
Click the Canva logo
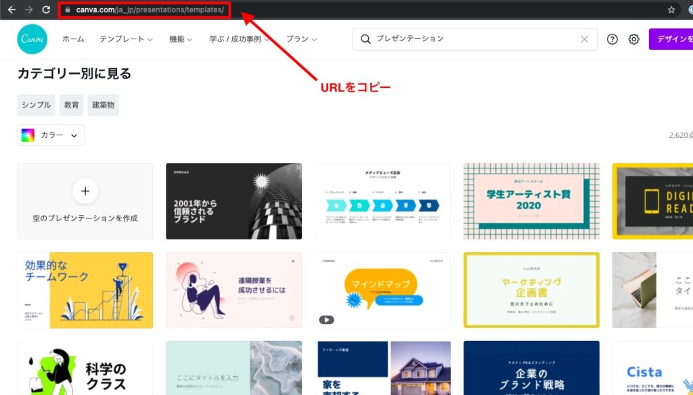pos(32,39)
